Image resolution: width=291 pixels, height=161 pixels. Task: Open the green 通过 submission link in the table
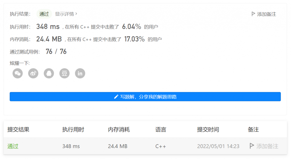coord(13,146)
